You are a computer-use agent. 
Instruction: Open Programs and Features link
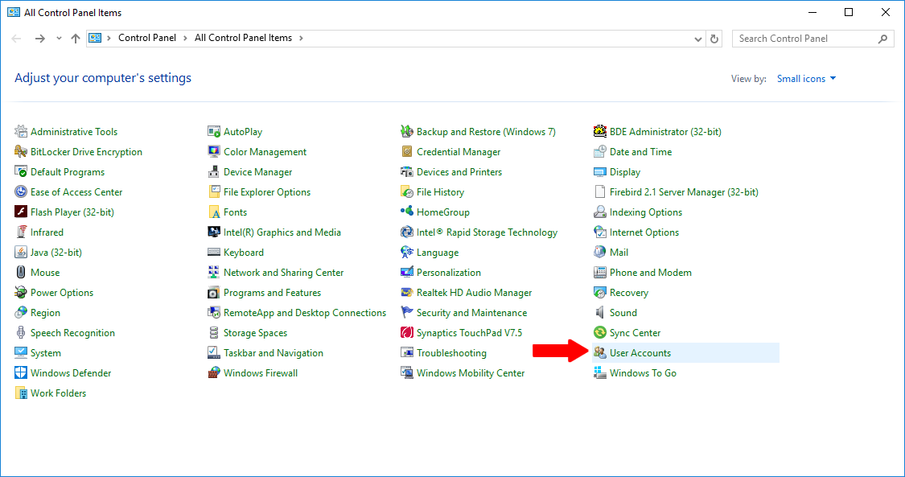click(x=272, y=293)
